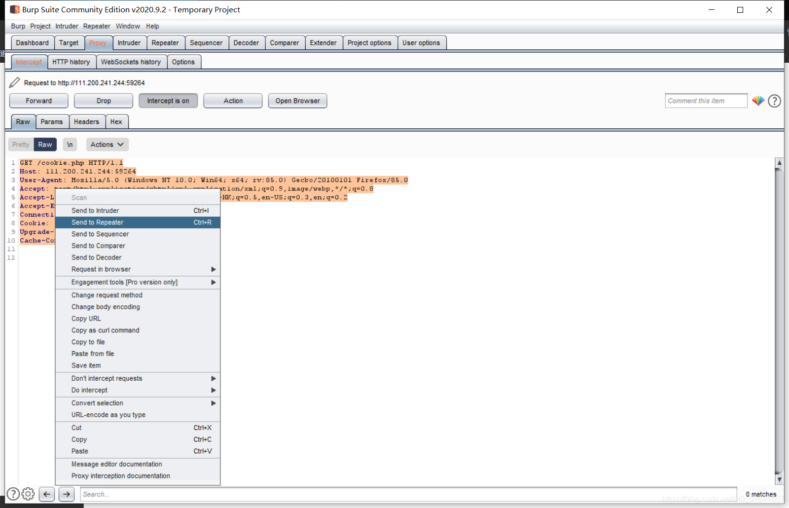Image resolution: width=789 pixels, height=508 pixels.
Task: Go to next search match arrow
Action: 67,494
